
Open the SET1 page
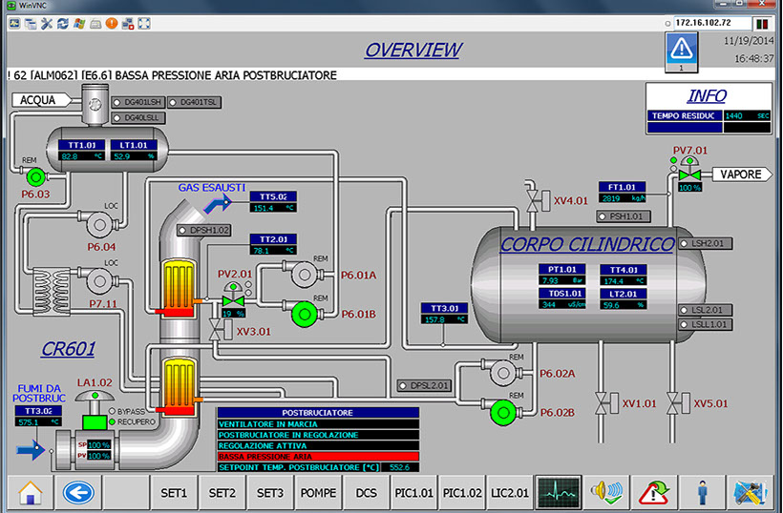click(x=174, y=492)
